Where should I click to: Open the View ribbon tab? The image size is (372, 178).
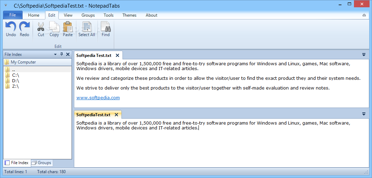(x=68, y=15)
